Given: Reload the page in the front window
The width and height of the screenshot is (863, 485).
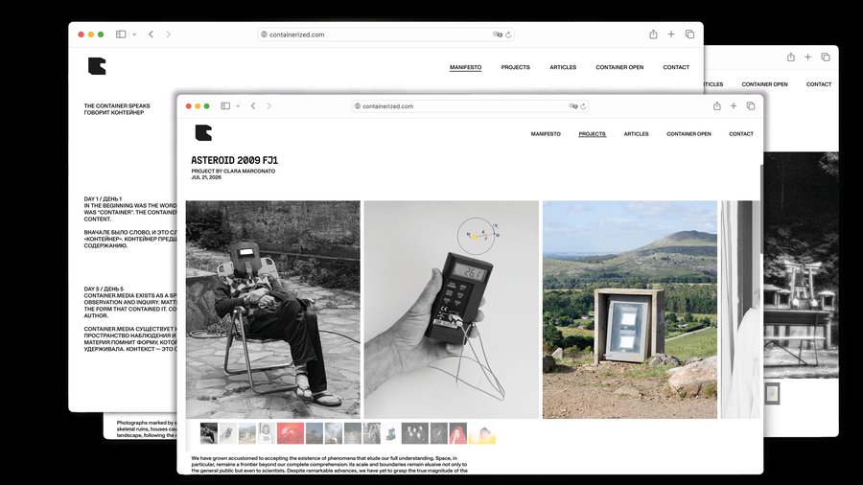Looking at the screenshot, I should 583,106.
